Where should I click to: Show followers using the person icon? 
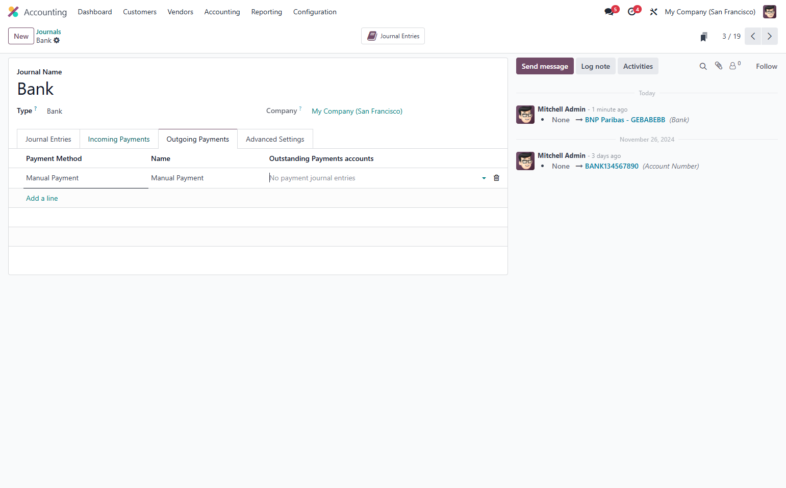pos(733,66)
